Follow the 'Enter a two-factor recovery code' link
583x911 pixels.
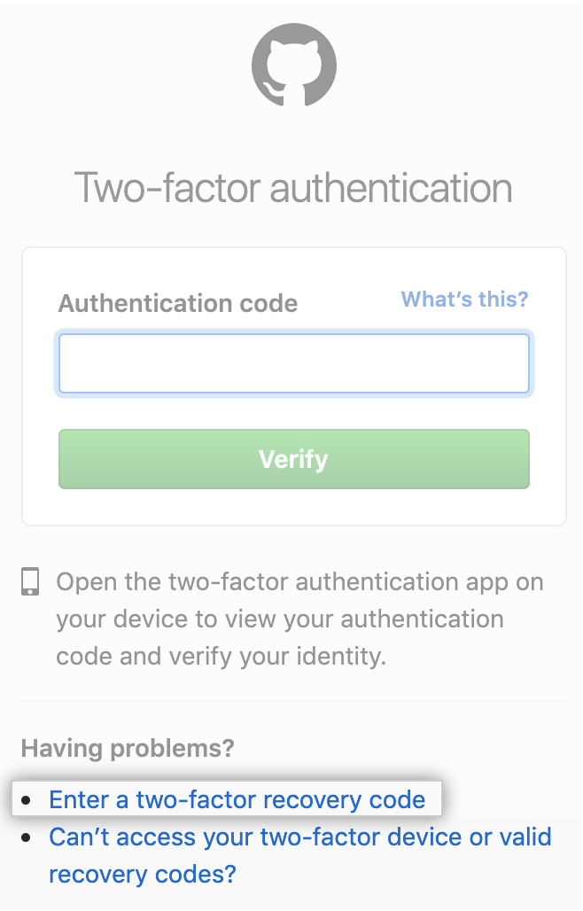coord(237,799)
